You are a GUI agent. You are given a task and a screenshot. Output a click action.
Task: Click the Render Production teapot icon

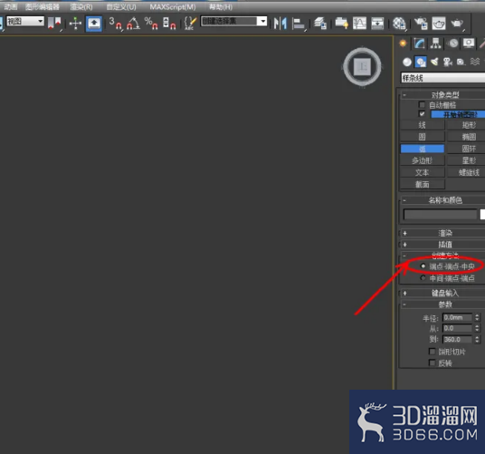tap(457, 24)
